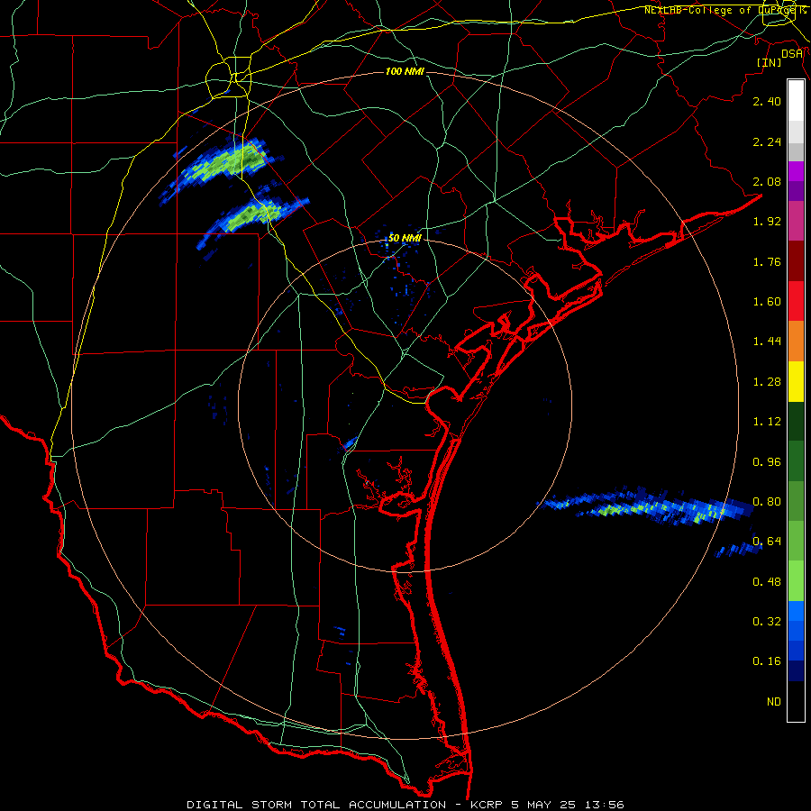The height and width of the screenshot is (811, 811).
Task: Pick the bright red swatch near 1.60
Action: [796, 301]
